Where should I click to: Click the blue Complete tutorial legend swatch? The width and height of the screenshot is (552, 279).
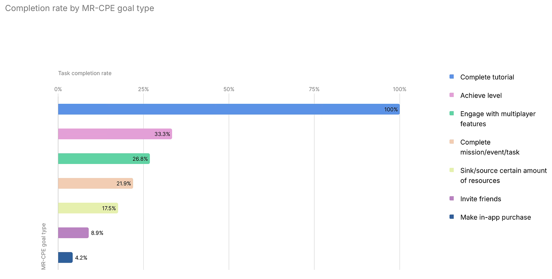pyautogui.click(x=452, y=77)
